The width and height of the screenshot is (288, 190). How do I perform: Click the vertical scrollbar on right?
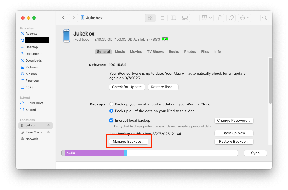click(x=270, y=81)
